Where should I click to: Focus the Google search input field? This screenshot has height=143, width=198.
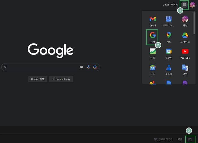(42, 67)
